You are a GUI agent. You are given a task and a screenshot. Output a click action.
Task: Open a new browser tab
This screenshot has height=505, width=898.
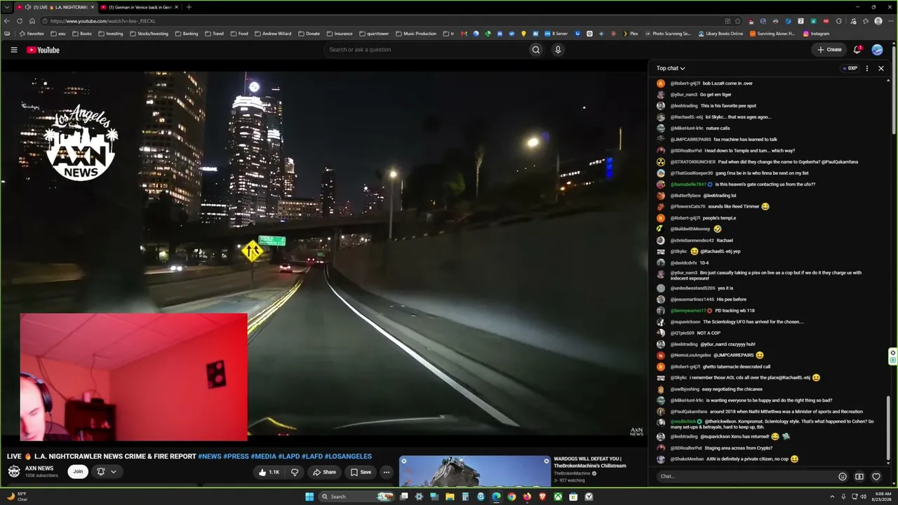(189, 7)
